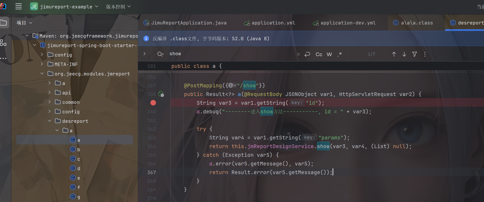The image size is (484, 202).
Task: Select class e in the project tree
Action: (x=75, y=178)
